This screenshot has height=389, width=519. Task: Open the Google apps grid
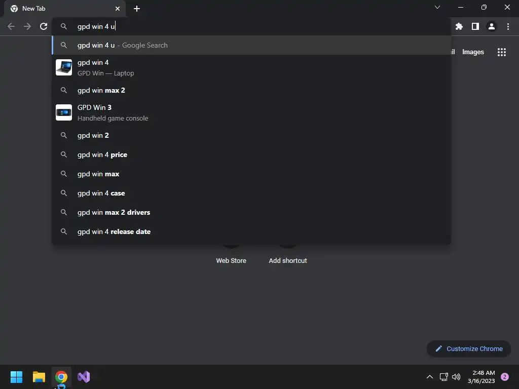(x=502, y=52)
